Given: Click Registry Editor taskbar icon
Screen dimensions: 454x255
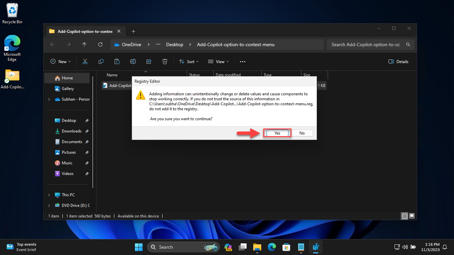Looking at the screenshot, I should click(x=316, y=247).
